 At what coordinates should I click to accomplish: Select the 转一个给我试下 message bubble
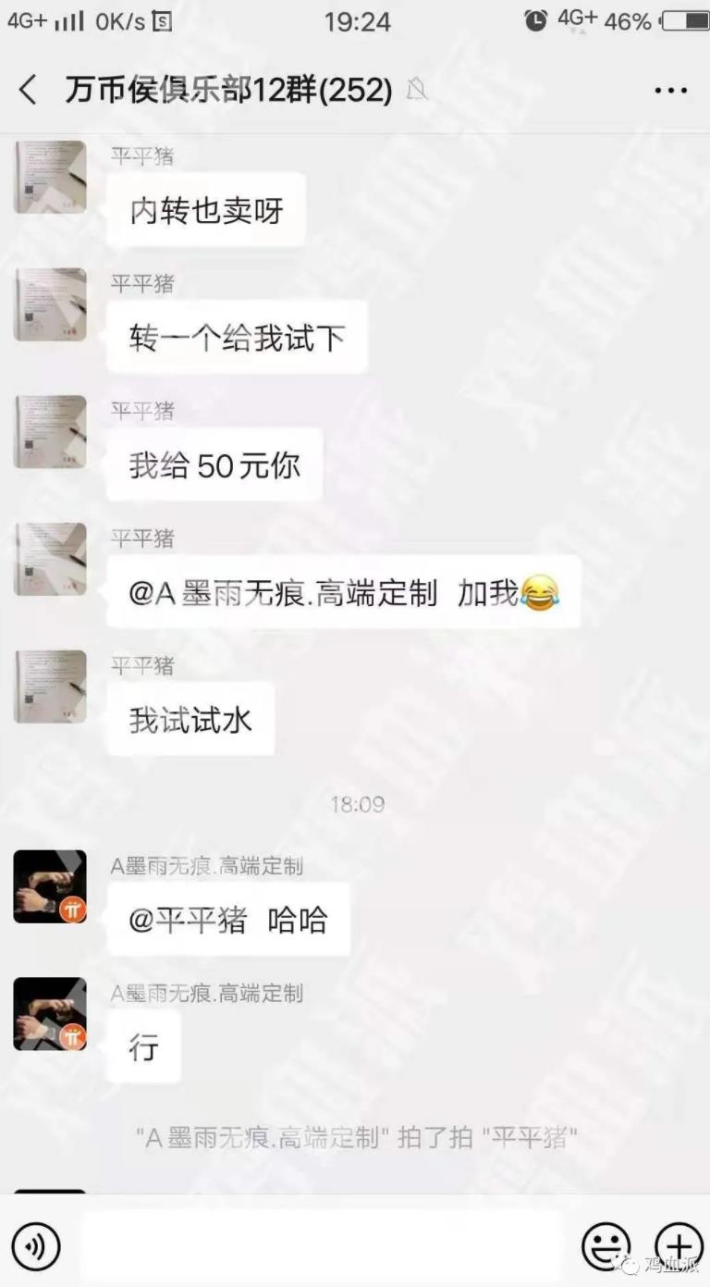[237, 337]
